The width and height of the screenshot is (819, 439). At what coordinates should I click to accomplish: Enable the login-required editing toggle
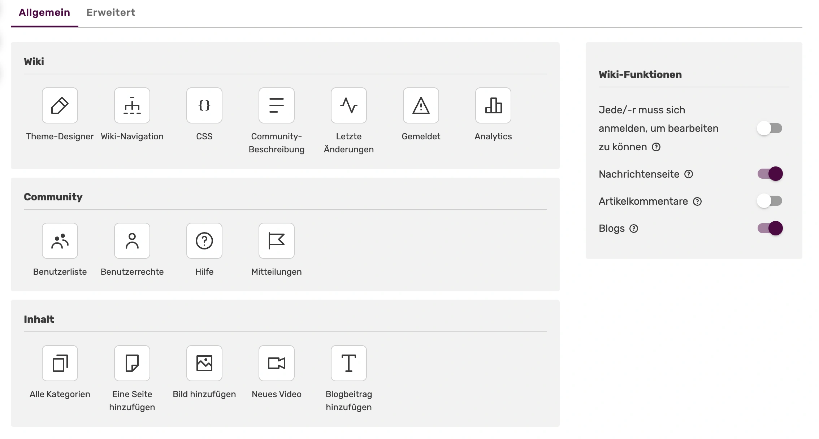tap(770, 128)
